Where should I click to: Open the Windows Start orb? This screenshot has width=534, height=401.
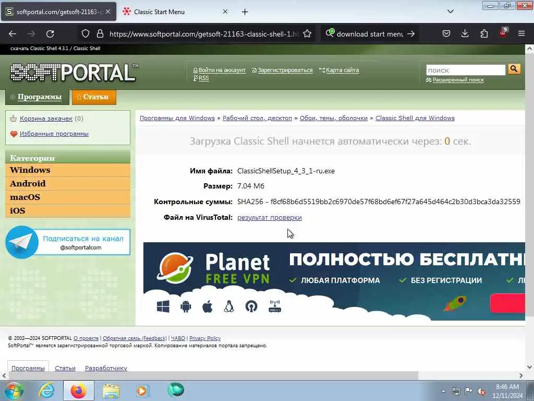(14, 391)
